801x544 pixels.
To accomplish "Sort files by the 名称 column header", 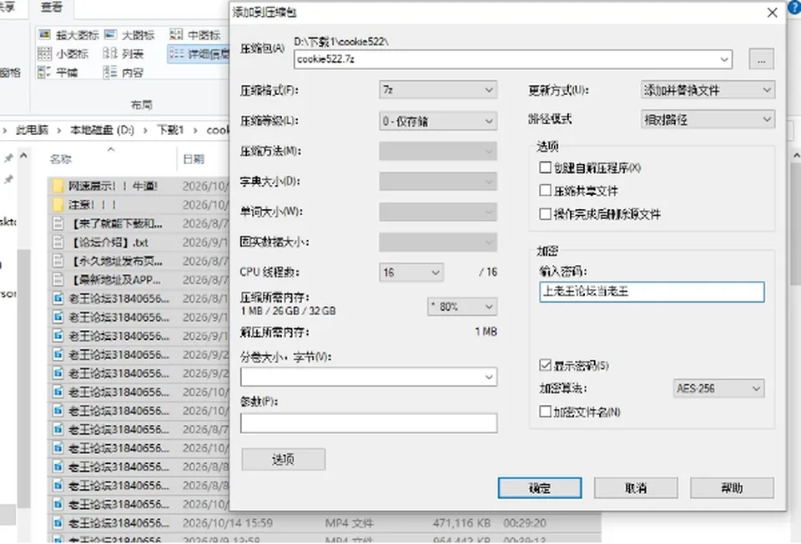I will 61,159.
